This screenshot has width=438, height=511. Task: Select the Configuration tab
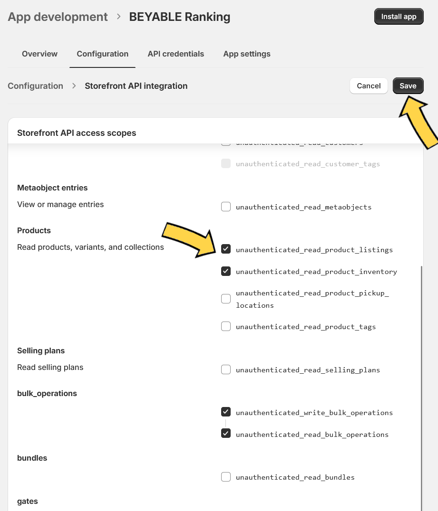click(102, 54)
